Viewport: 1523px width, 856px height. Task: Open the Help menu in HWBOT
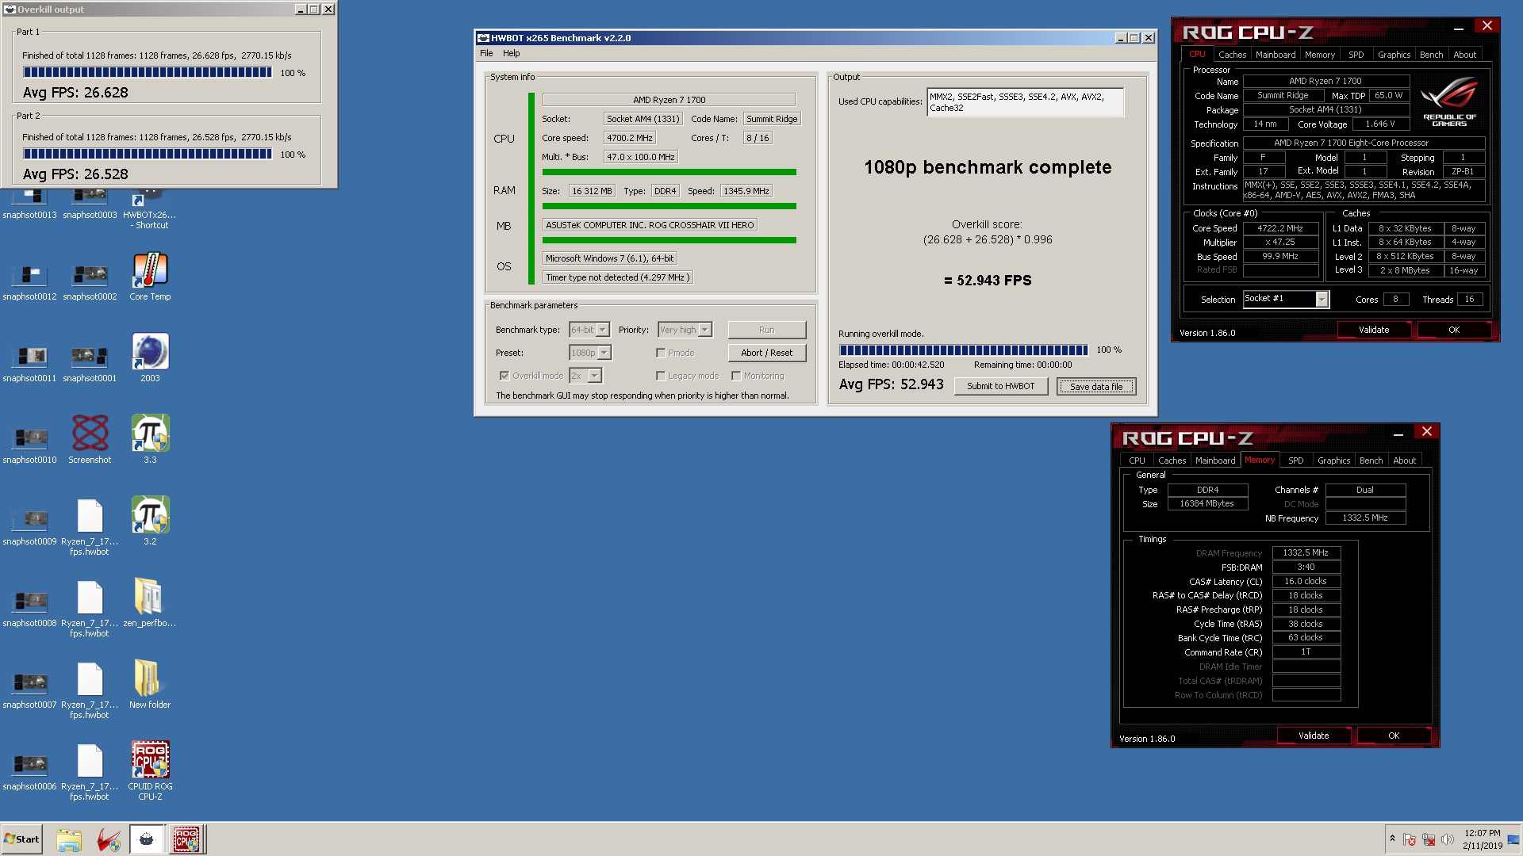[512, 53]
